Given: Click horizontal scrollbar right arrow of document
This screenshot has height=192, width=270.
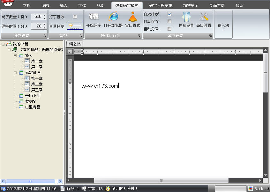Looking at the screenshot, I should 260,180.
